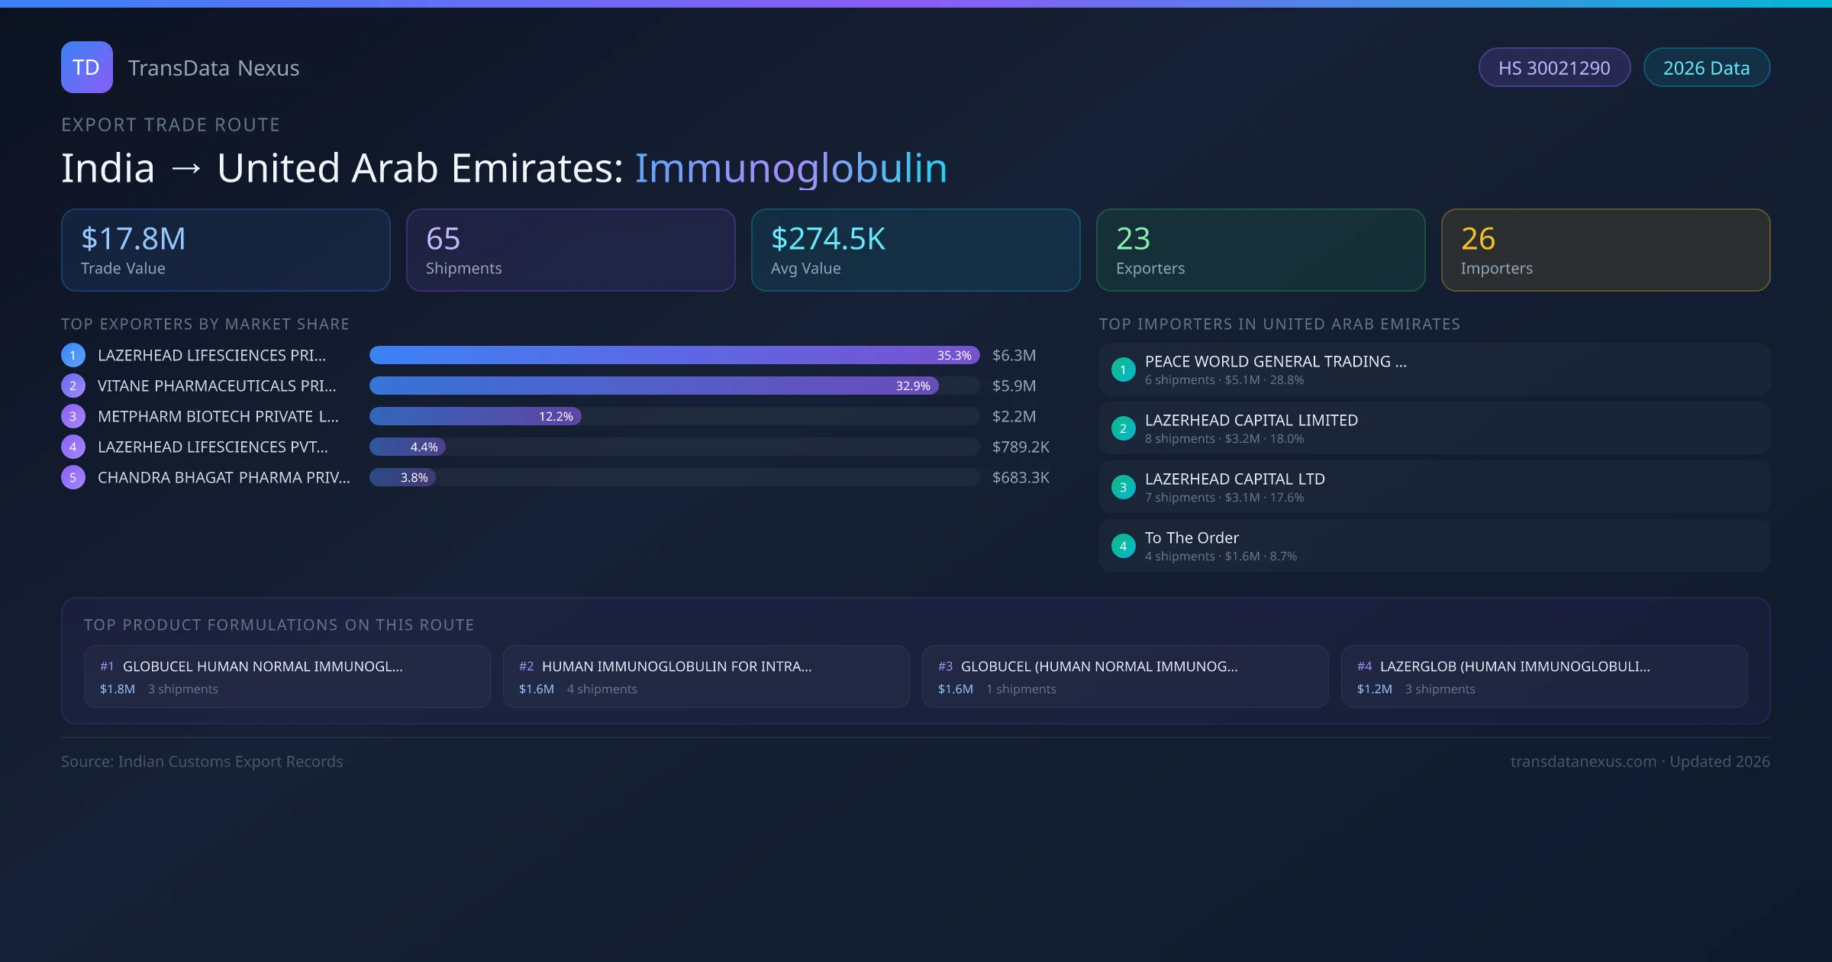Select the green circle icon for PEACE WORLD GENERAL TRADING
The image size is (1832, 962).
point(1123,370)
